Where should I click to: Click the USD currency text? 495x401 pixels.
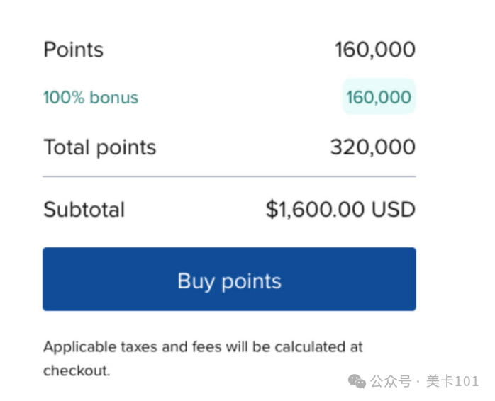click(396, 210)
